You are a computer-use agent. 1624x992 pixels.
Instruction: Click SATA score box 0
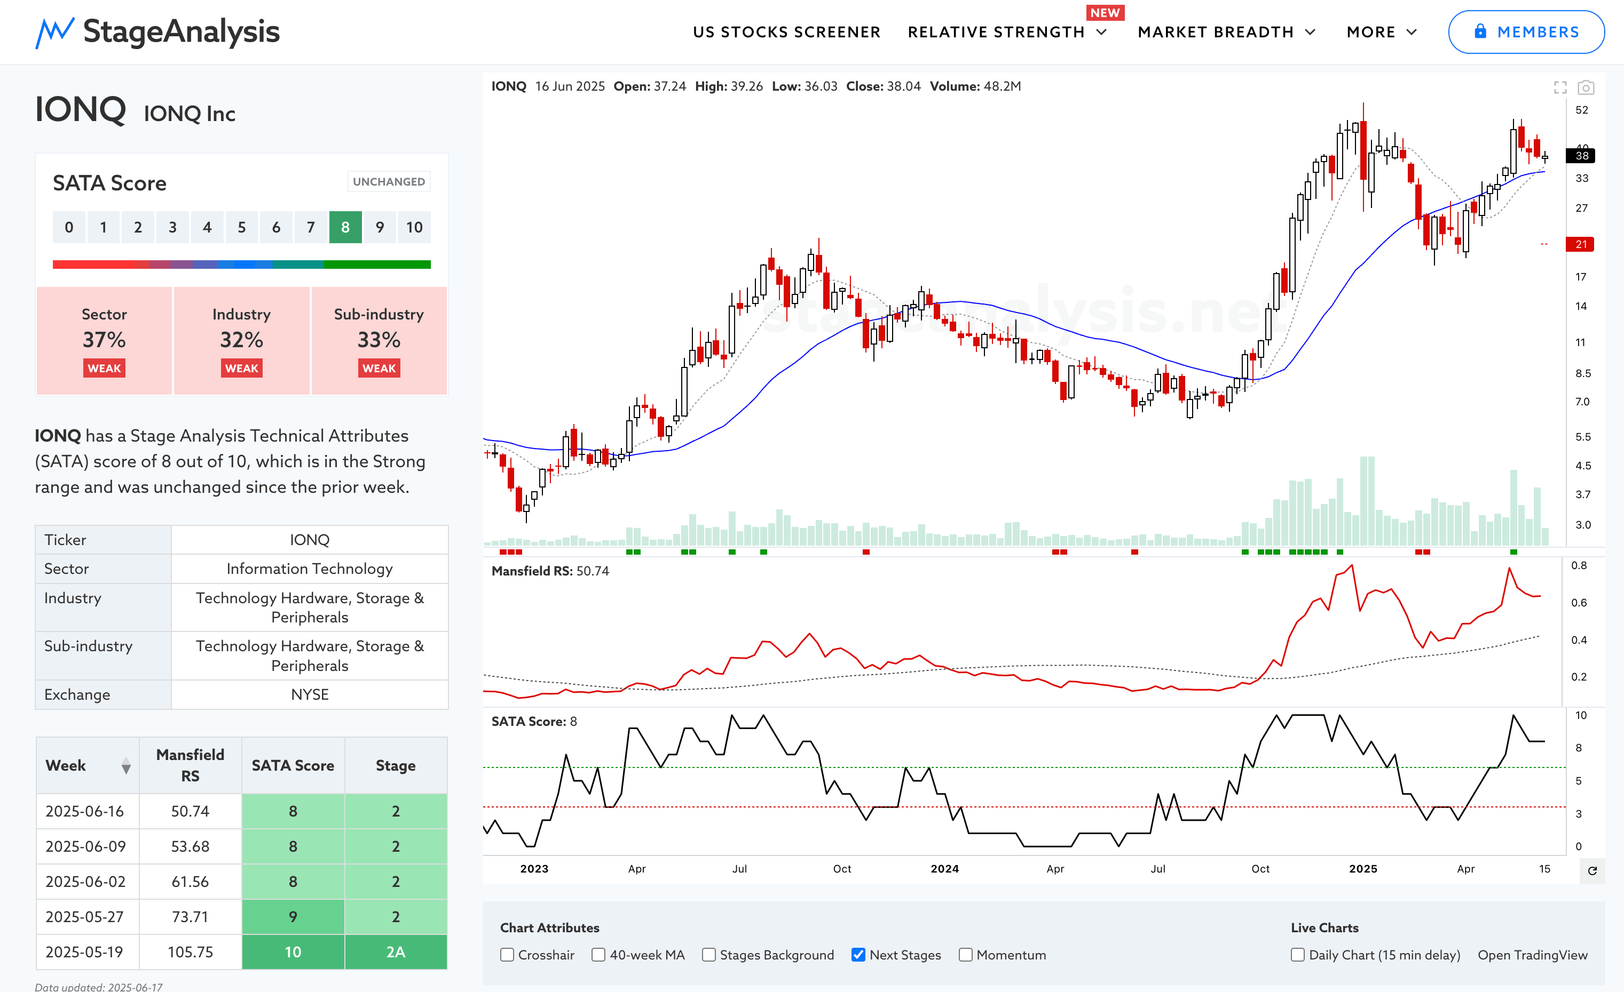[x=69, y=227]
